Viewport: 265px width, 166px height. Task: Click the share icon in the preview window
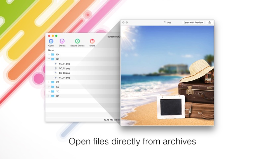209,23
